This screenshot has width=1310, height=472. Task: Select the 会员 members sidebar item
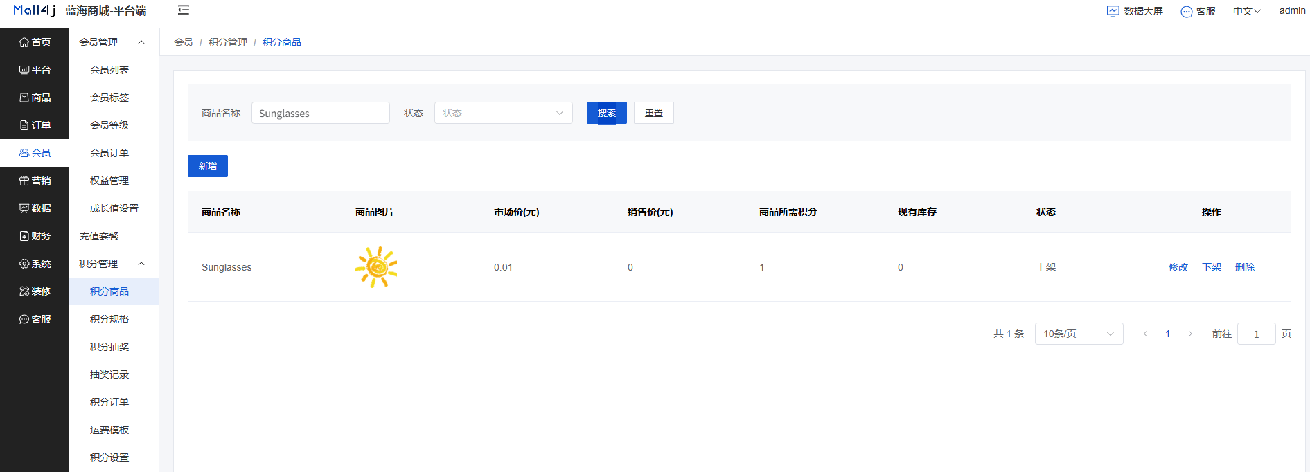[35, 153]
